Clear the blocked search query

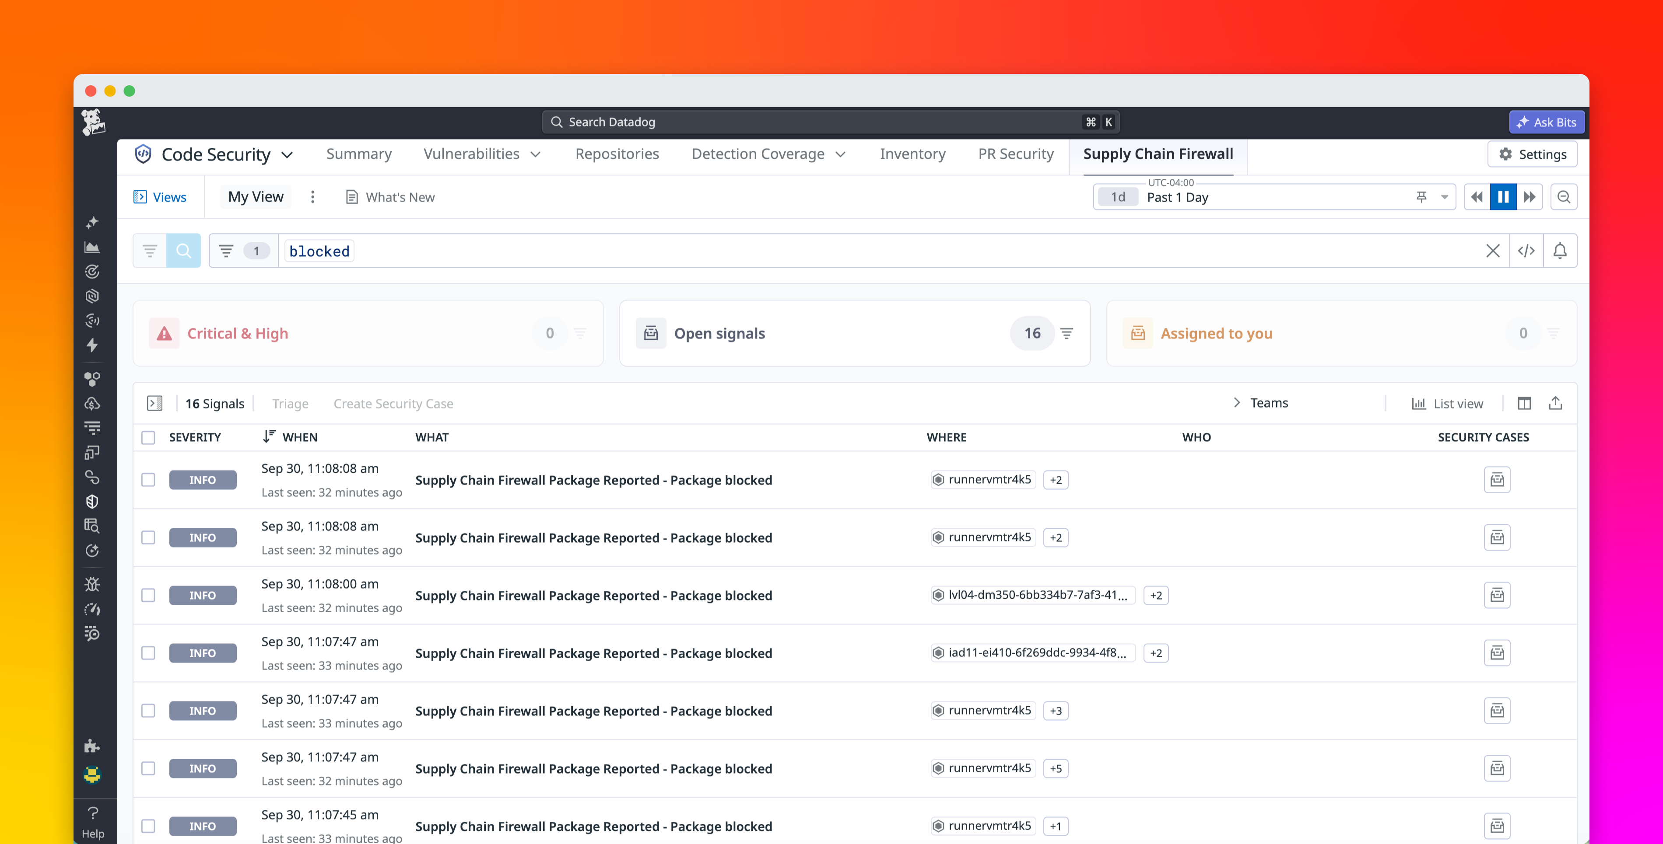(x=1493, y=251)
